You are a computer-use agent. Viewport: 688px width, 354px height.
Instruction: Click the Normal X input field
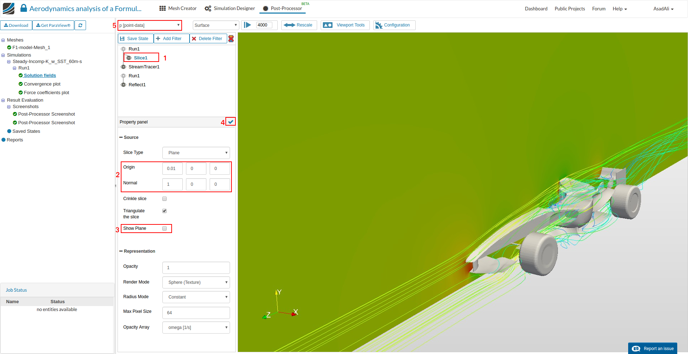point(172,184)
